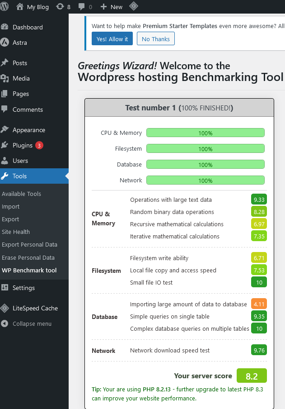Viewport: 285px width, 409px height.
Task: Click the 8.2 server score badge
Action: 252,376
